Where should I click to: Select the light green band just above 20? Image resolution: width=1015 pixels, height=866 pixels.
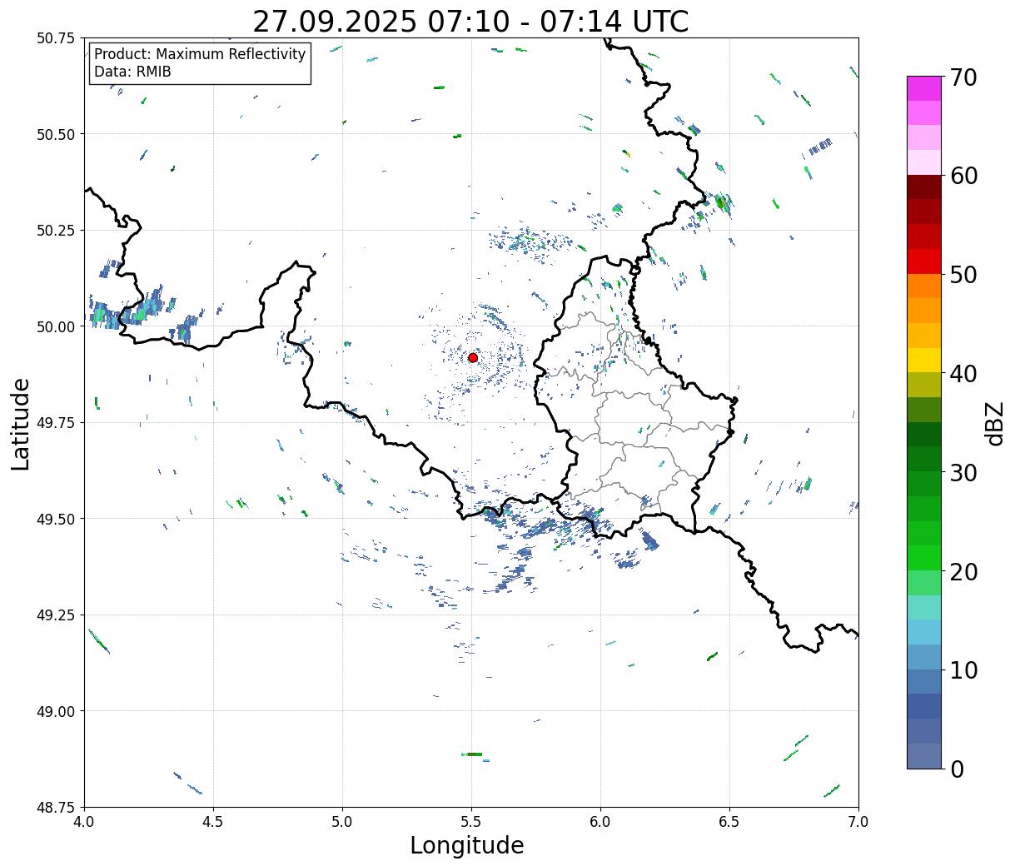pyautogui.click(x=924, y=558)
